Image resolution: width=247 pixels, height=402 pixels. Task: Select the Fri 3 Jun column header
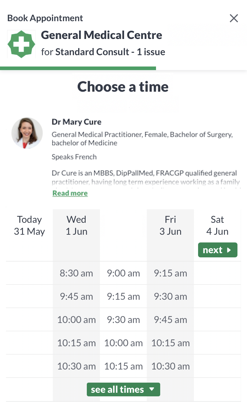point(170,225)
